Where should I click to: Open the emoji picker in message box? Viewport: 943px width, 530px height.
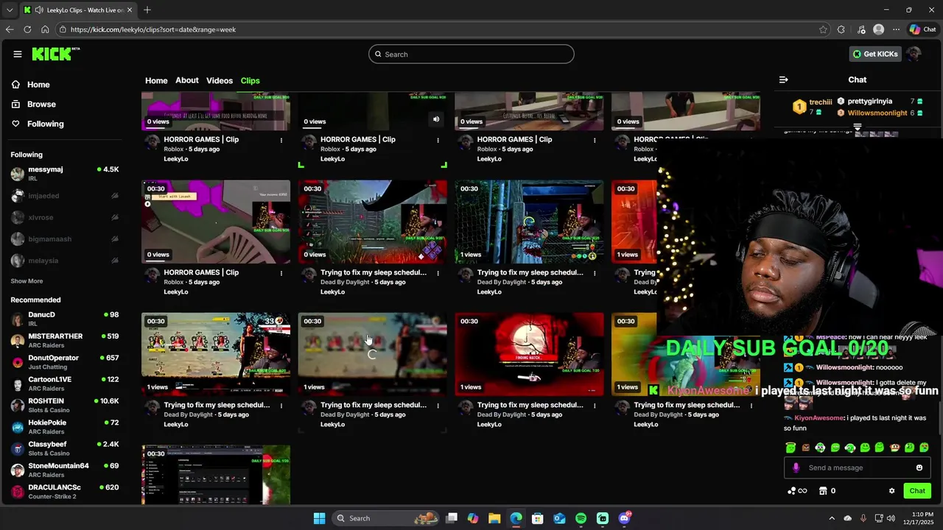click(x=919, y=467)
